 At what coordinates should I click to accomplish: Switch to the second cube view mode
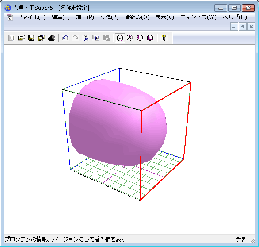click(x=130, y=38)
